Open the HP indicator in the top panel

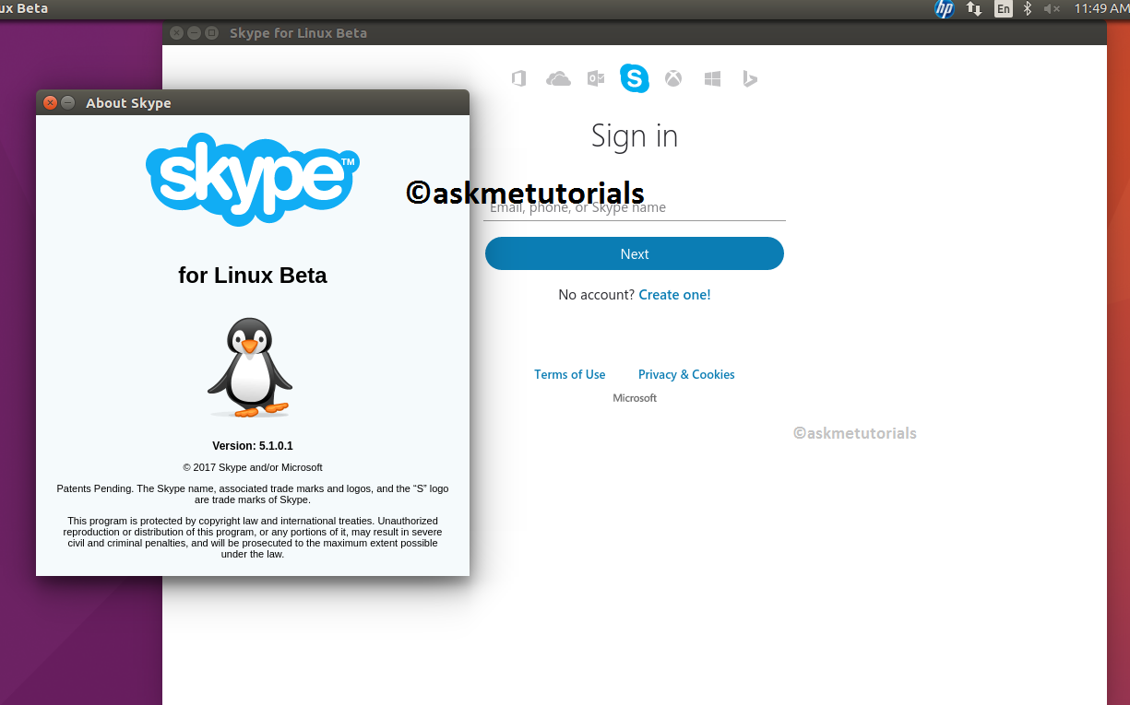[x=945, y=9]
